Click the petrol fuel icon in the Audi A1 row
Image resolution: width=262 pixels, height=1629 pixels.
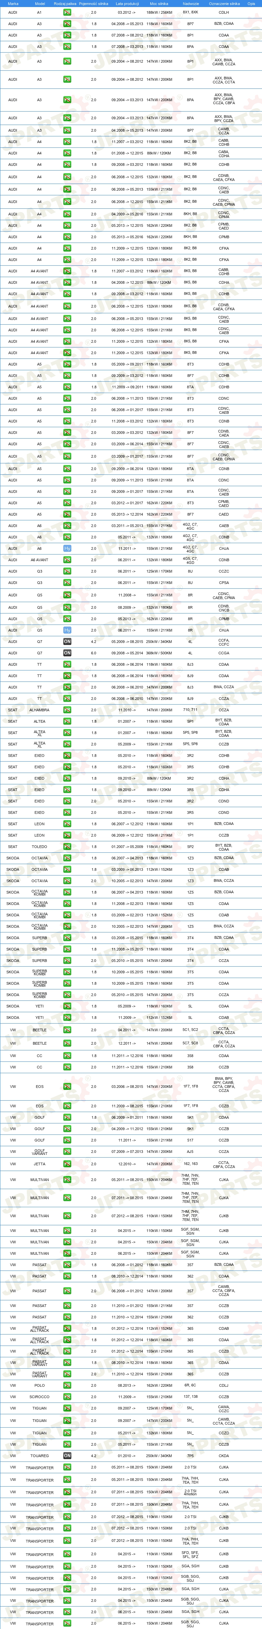coord(67,12)
